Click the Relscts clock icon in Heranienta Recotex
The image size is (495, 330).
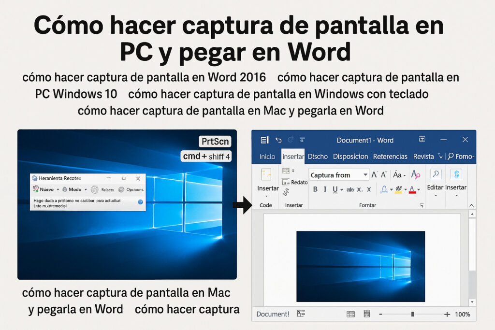pyautogui.click(x=94, y=189)
